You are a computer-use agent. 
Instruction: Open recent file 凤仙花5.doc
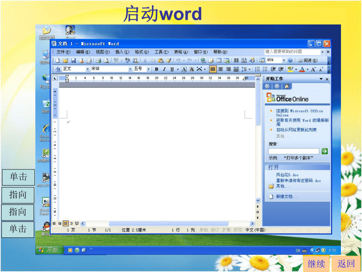pyautogui.click(x=287, y=175)
